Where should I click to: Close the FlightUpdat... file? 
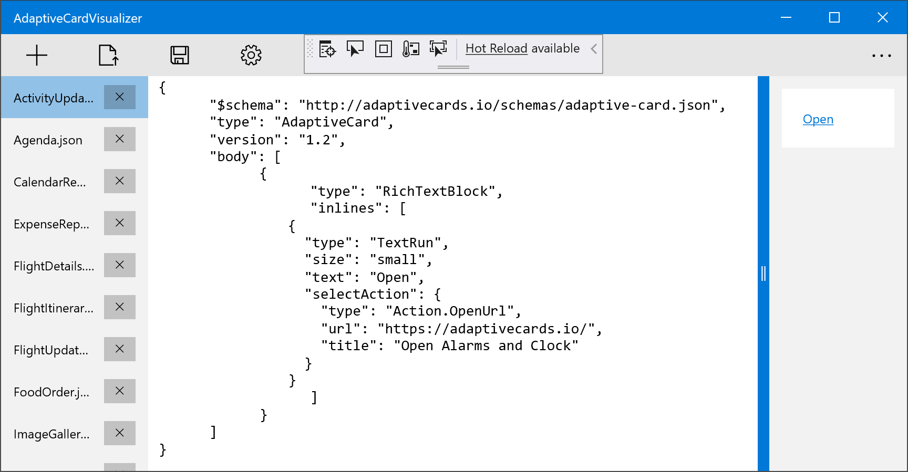click(120, 349)
